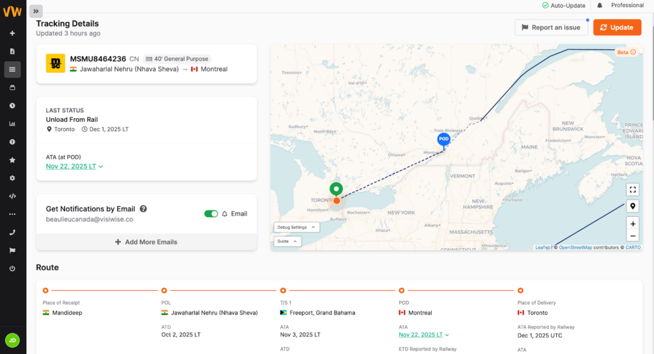Toggle Auto-Update in the top bar

(x=563, y=6)
